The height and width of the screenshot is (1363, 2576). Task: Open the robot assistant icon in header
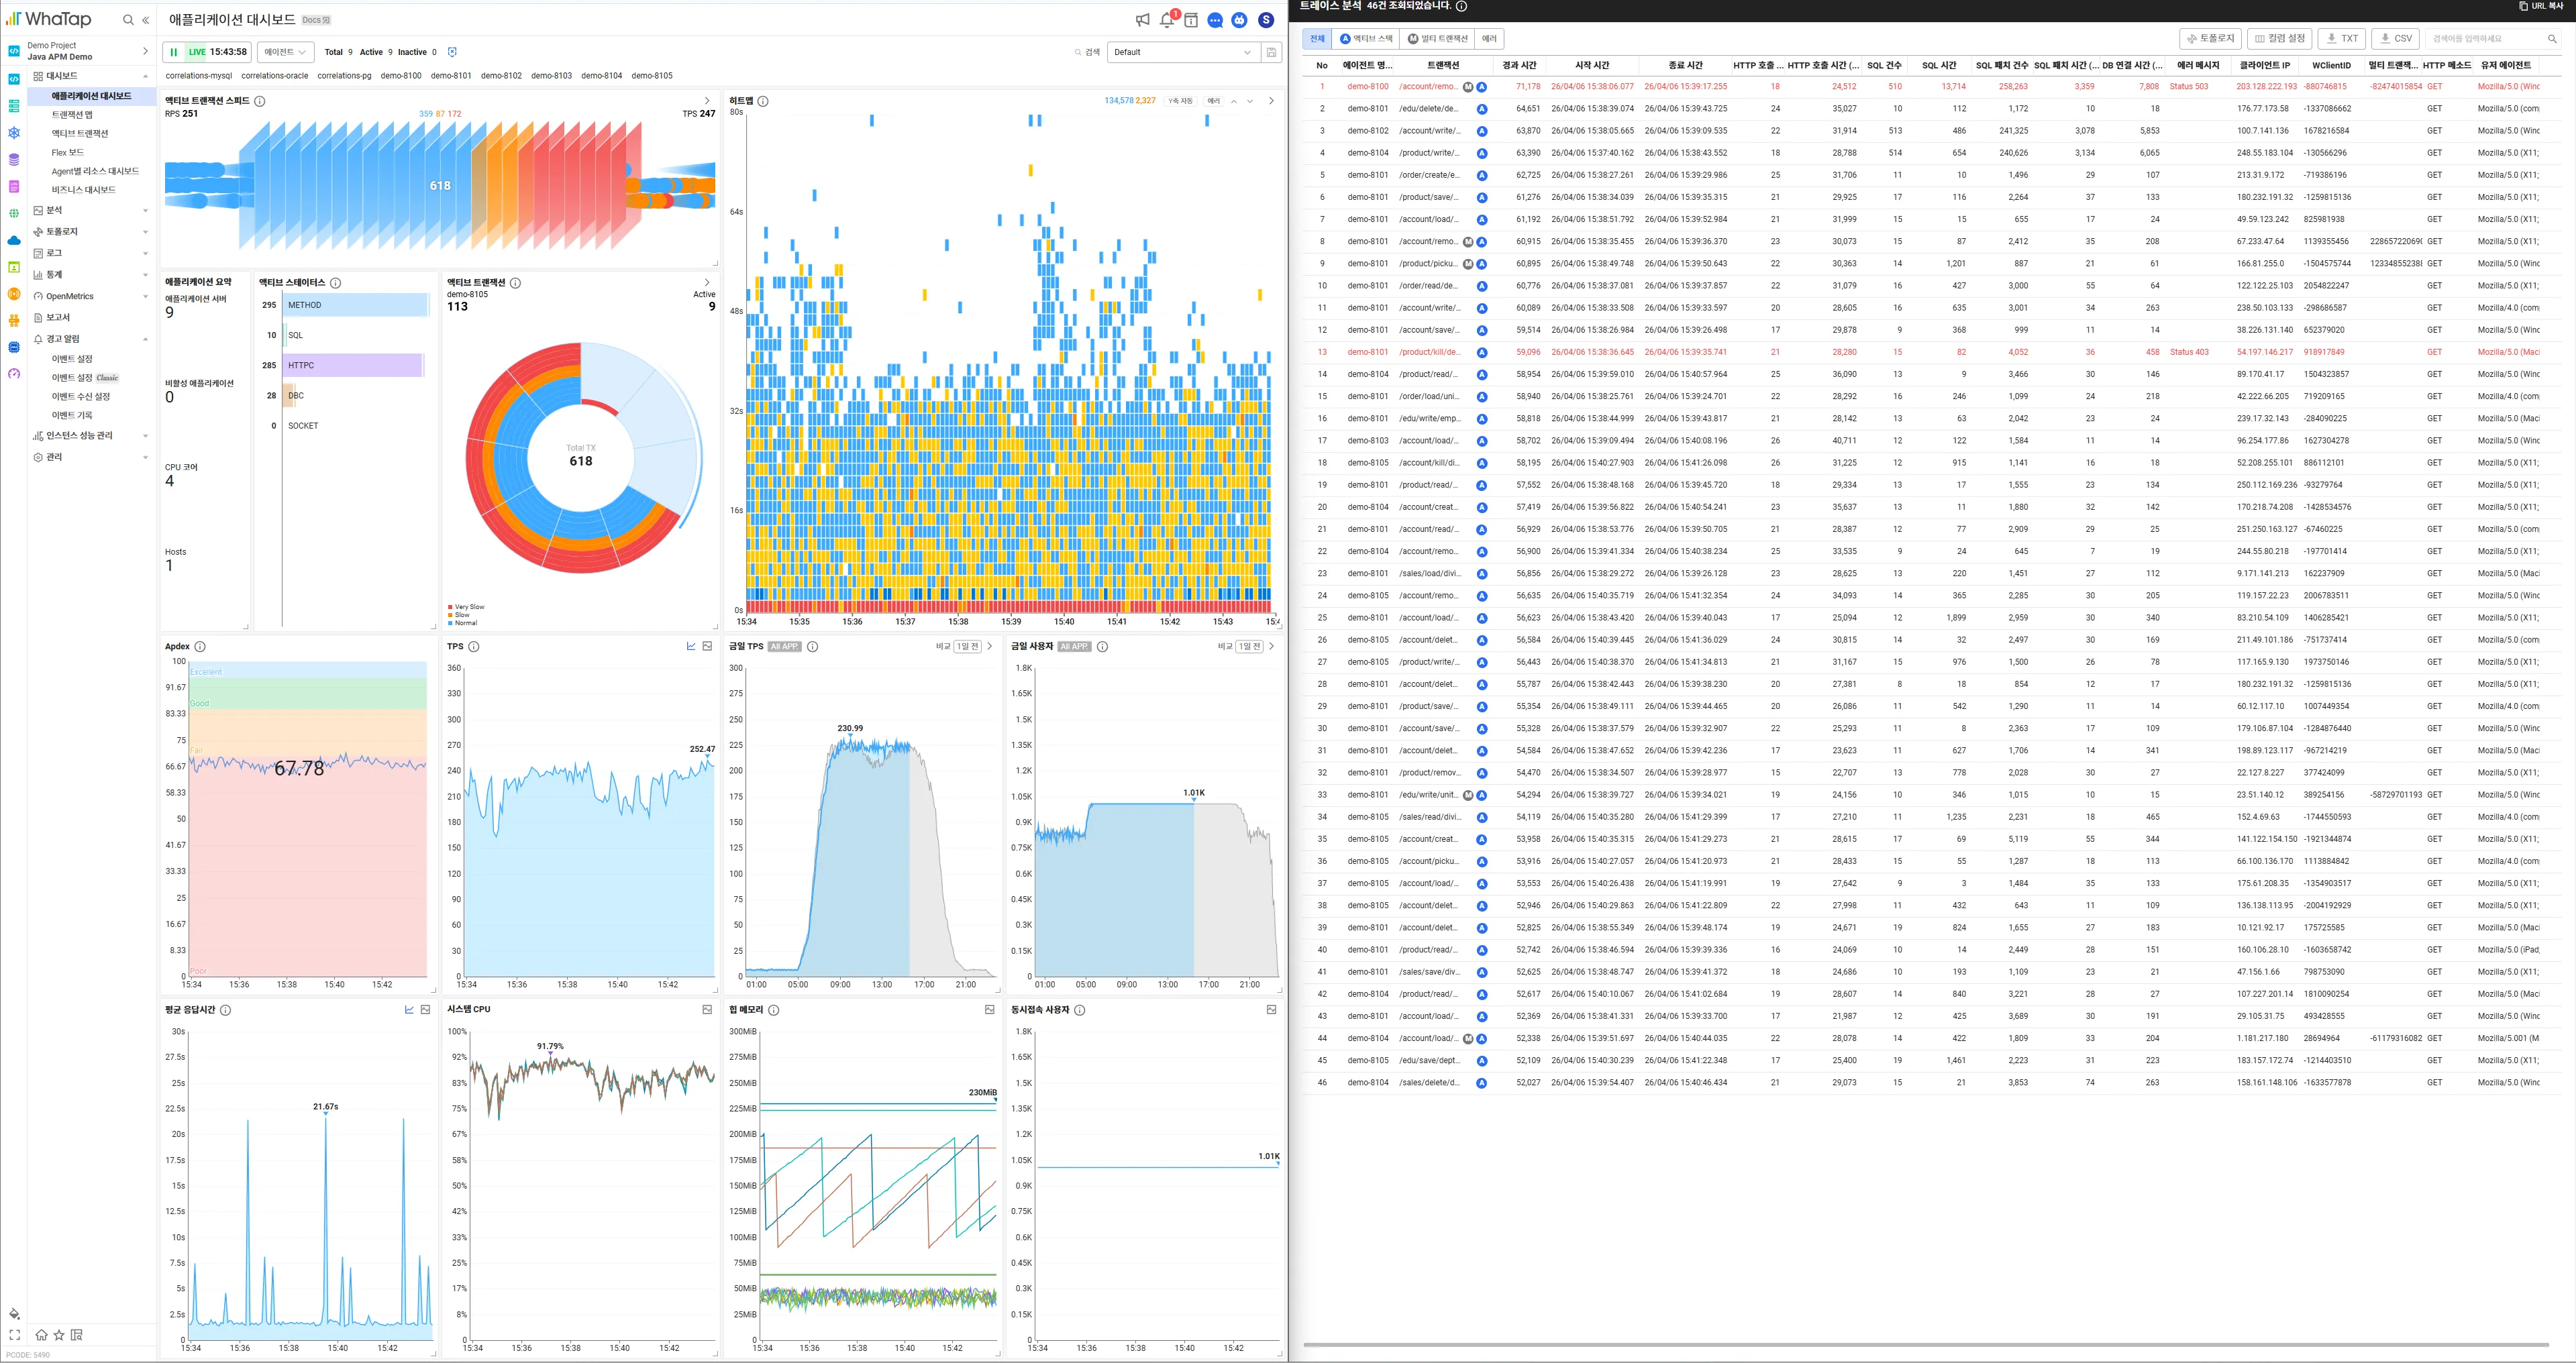tap(1240, 20)
